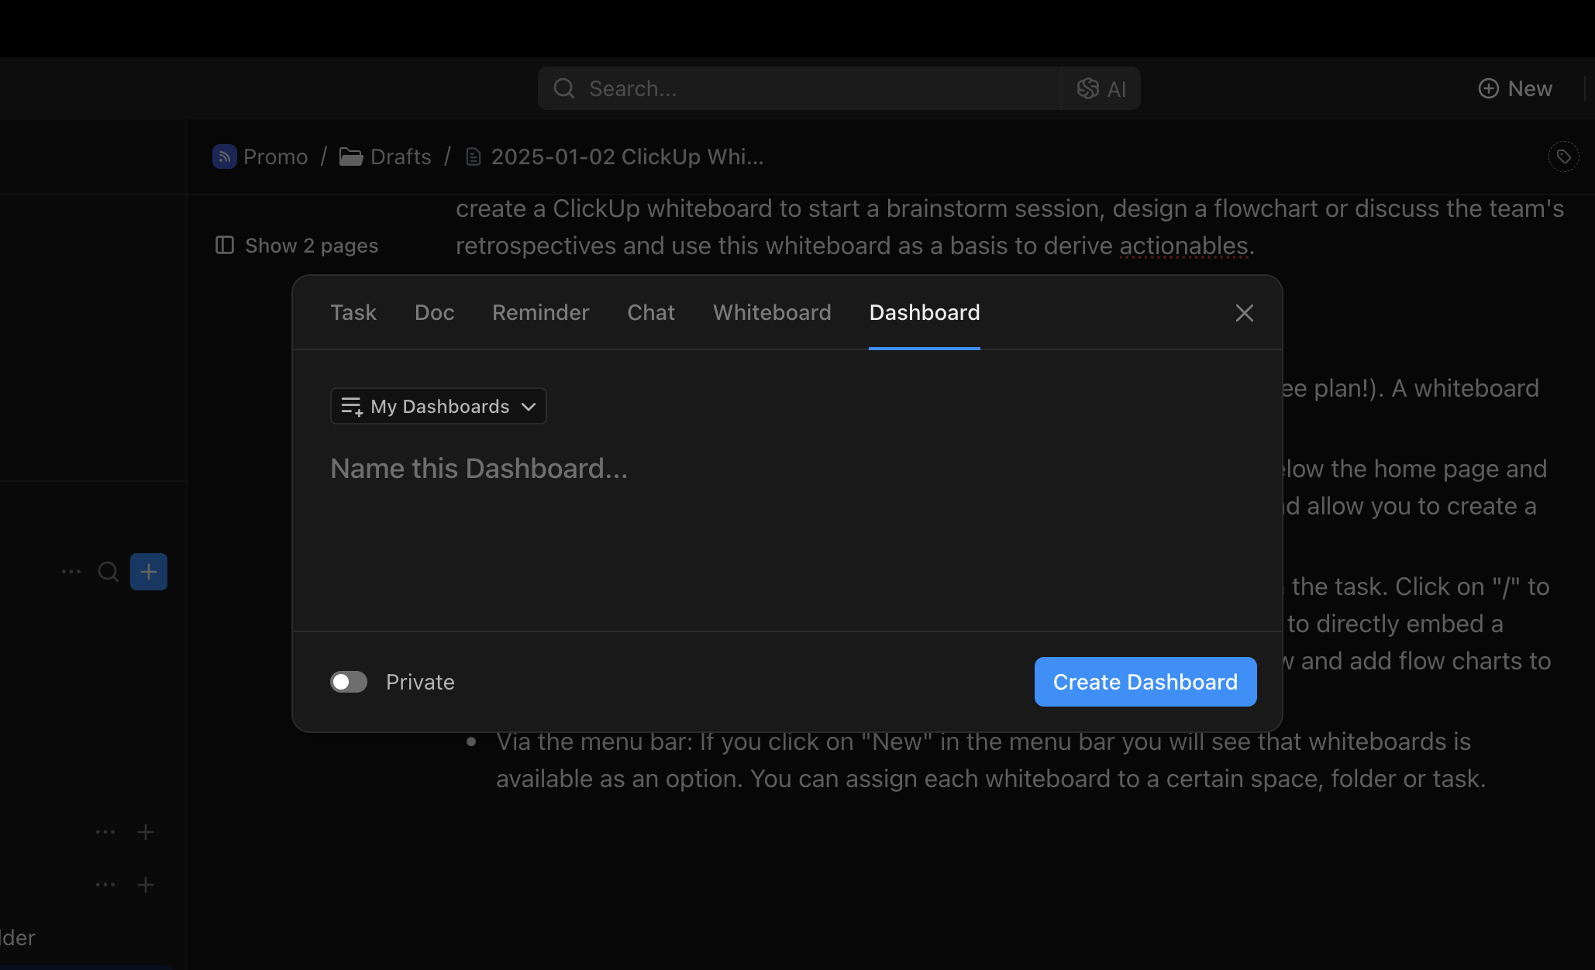
Task: Open the Promo space breadcrumb
Action: [x=260, y=157]
